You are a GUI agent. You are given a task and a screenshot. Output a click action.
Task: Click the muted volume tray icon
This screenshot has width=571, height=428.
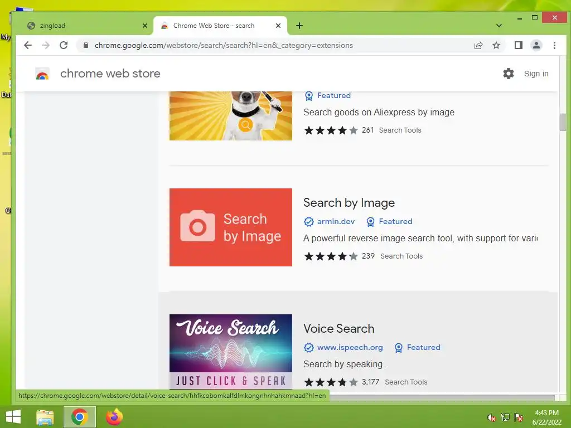[491, 417]
